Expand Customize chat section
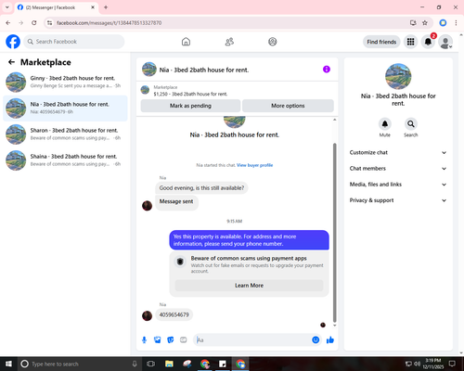This screenshot has height=371, width=464. [x=398, y=152]
